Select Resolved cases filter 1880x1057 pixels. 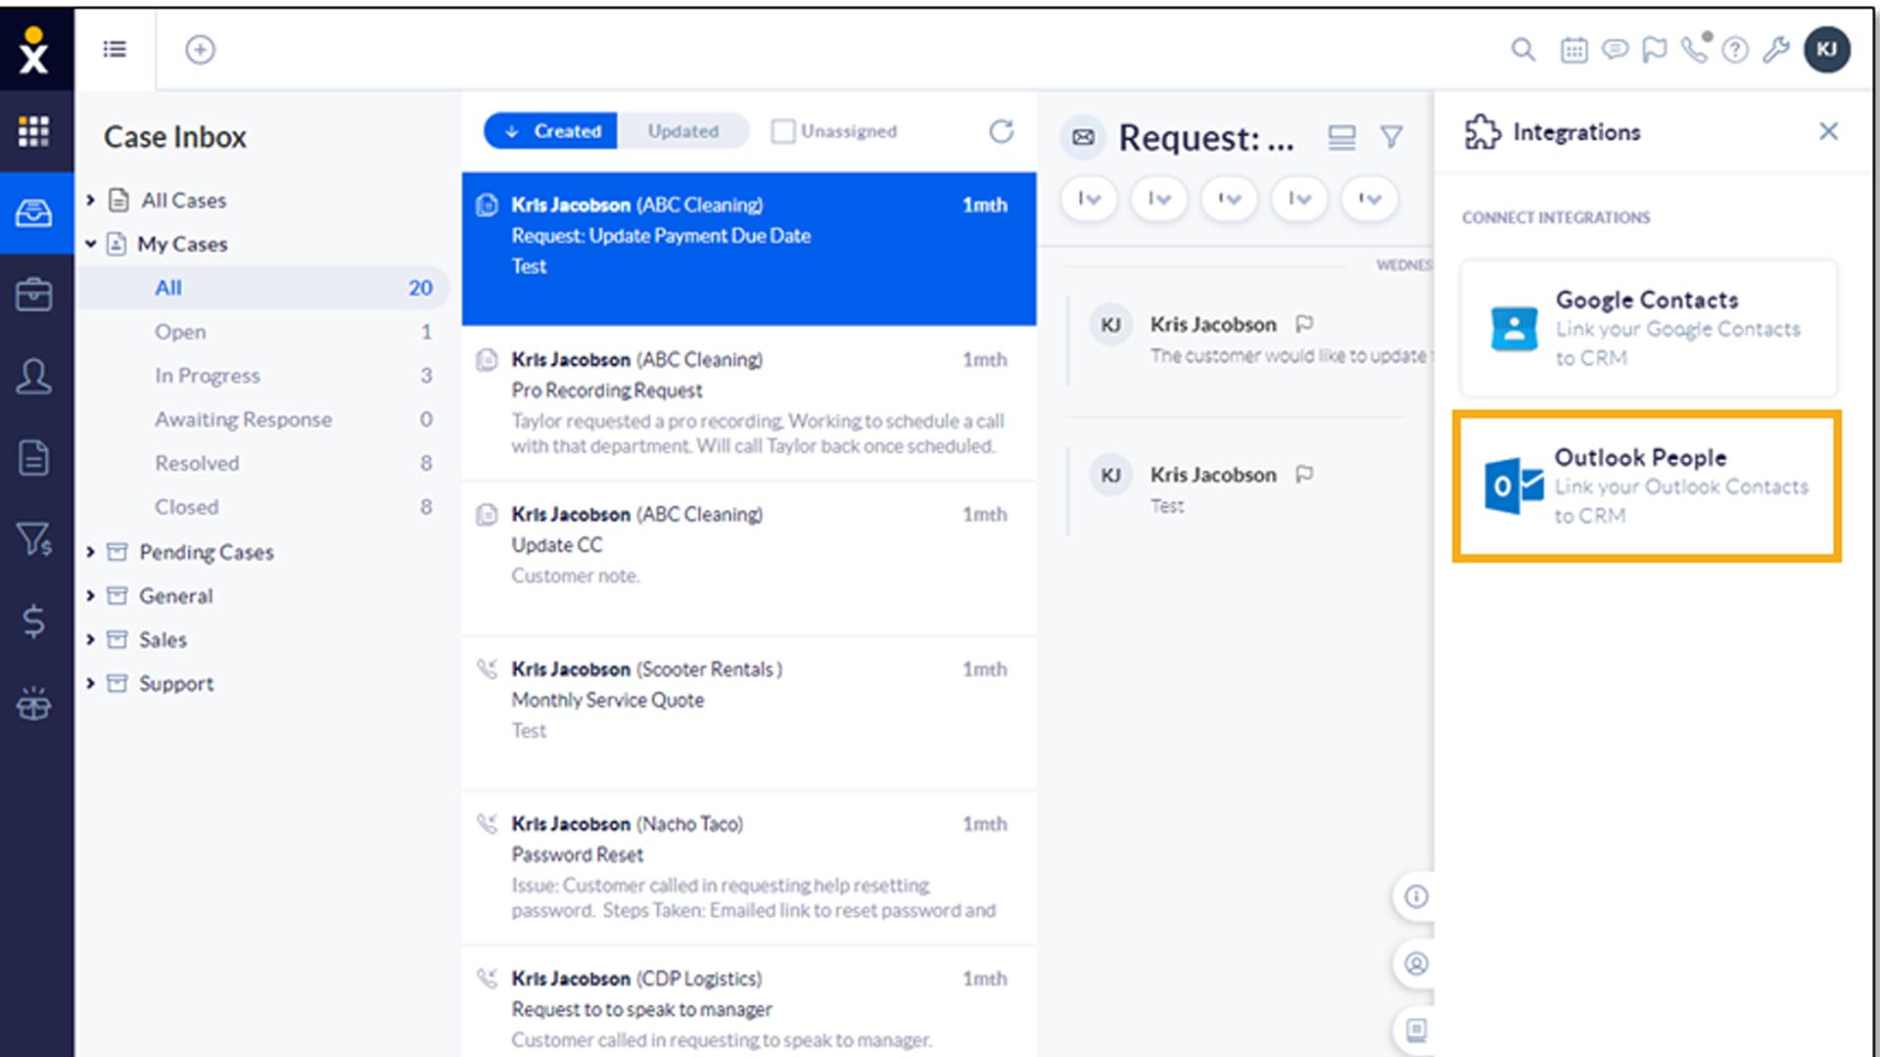(x=262, y=463)
